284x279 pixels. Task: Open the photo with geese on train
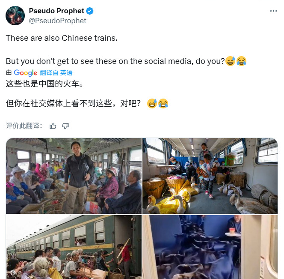point(210,176)
